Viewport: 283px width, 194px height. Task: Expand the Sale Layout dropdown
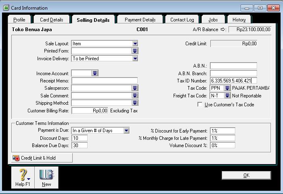[135, 44]
